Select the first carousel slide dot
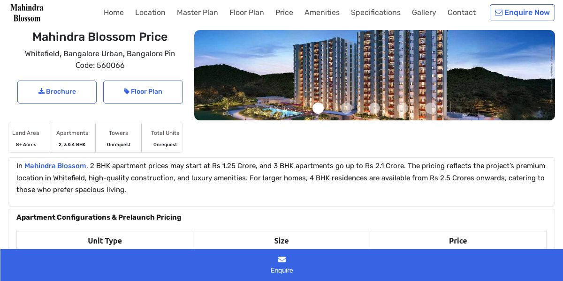The width and height of the screenshot is (563, 281). (318, 108)
